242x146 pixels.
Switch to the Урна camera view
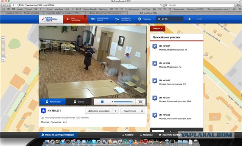pos(79,102)
